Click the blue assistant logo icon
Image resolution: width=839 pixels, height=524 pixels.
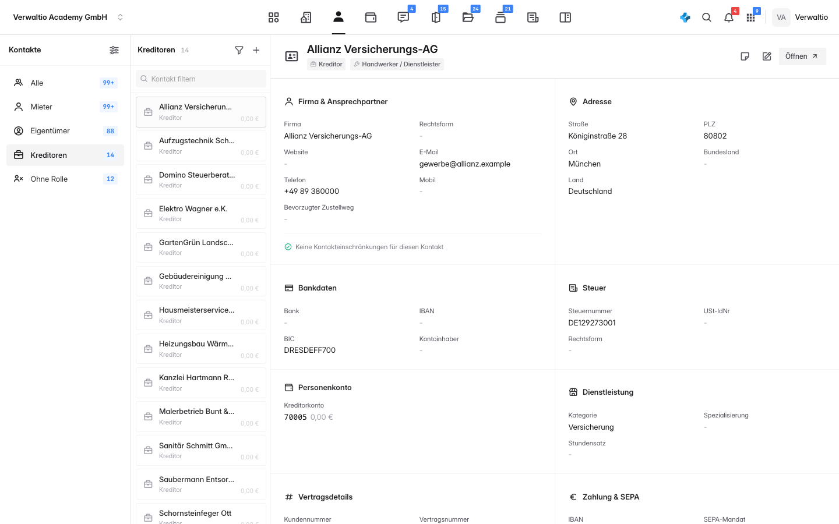(x=685, y=17)
